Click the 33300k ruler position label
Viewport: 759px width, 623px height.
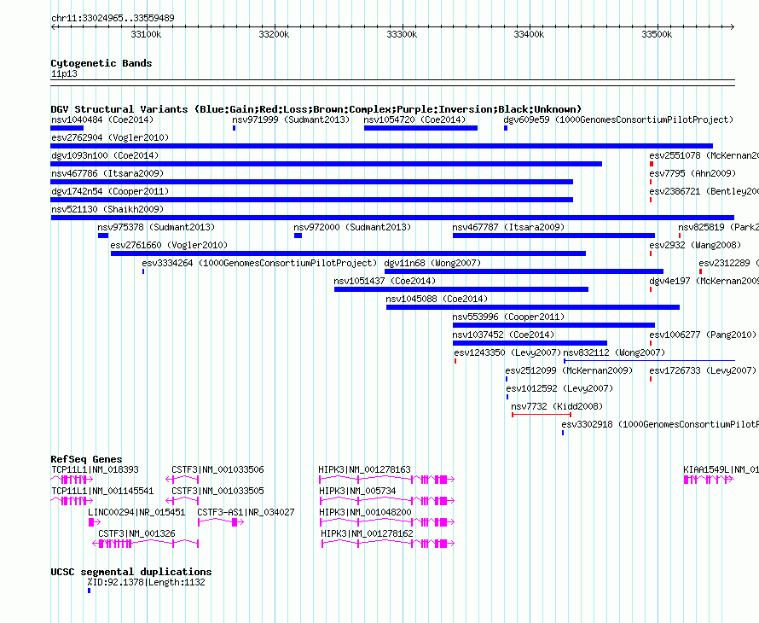click(x=402, y=34)
